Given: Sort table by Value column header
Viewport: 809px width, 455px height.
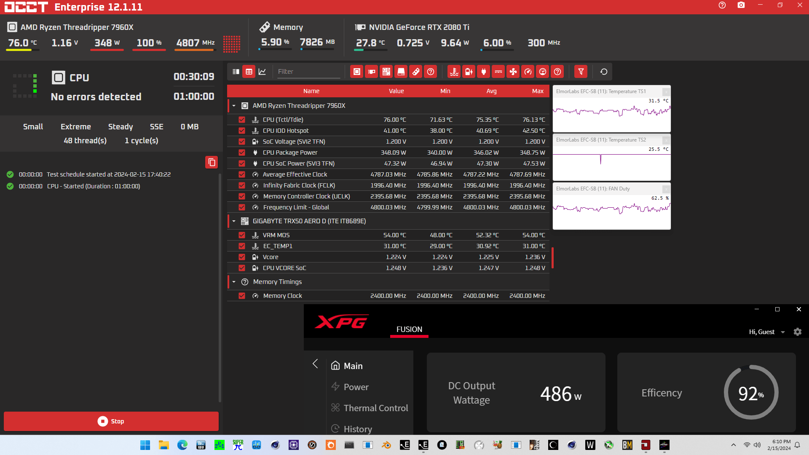Looking at the screenshot, I should pos(396,91).
